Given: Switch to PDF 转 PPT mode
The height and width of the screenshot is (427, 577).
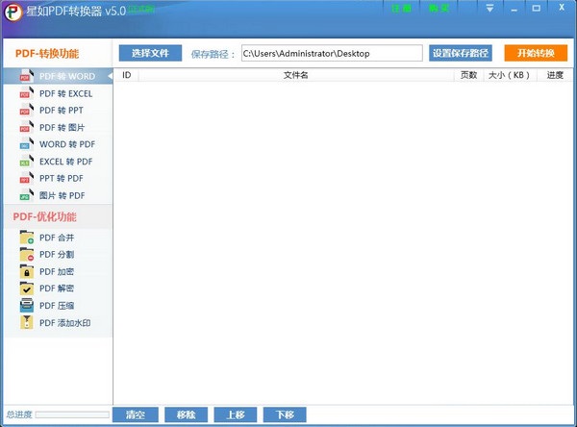Looking at the screenshot, I should 58,111.
